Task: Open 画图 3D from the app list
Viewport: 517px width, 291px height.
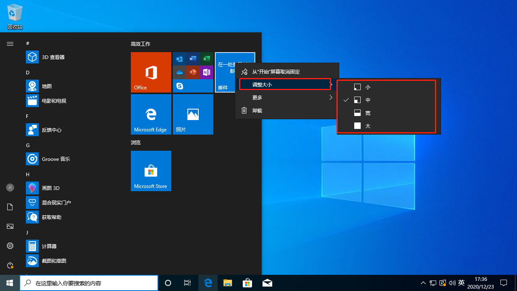Action: pos(50,188)
